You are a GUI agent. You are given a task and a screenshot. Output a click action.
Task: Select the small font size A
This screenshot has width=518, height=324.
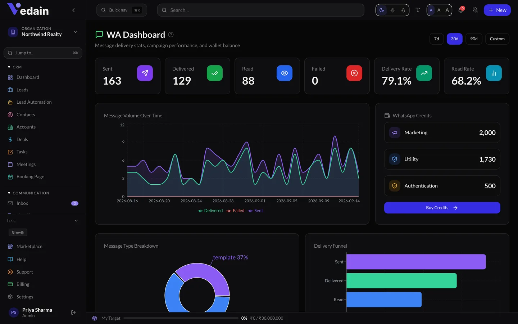431,10
